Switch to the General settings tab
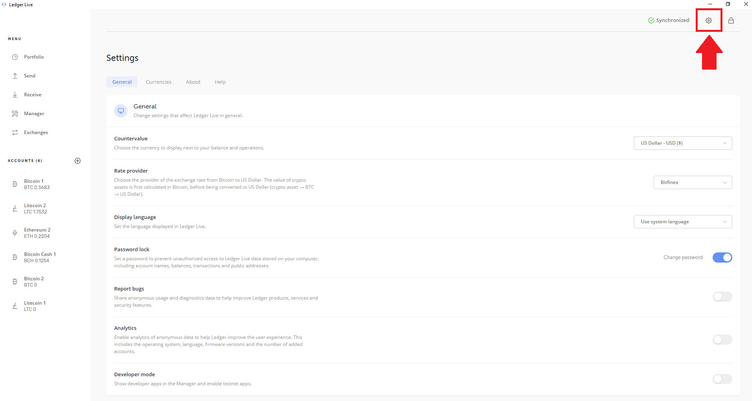The width and height of the screenshot is (752, 401). 122,82
